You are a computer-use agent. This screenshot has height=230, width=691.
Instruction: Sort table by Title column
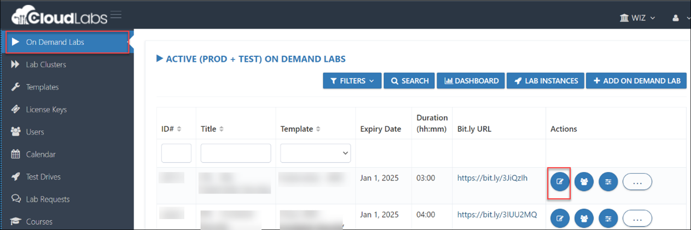point(212,129)
